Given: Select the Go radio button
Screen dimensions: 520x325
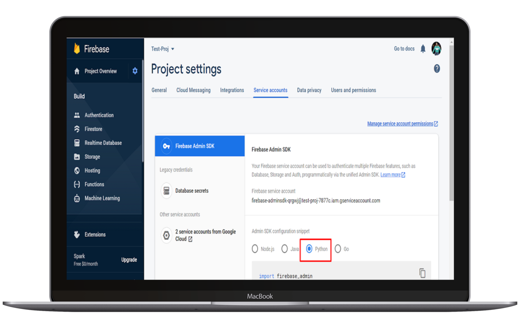Looking at the screenshot, I should pos(338,249).
